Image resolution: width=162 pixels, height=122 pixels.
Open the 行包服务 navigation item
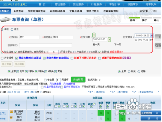pyautogui.click(x=97, y=5)
